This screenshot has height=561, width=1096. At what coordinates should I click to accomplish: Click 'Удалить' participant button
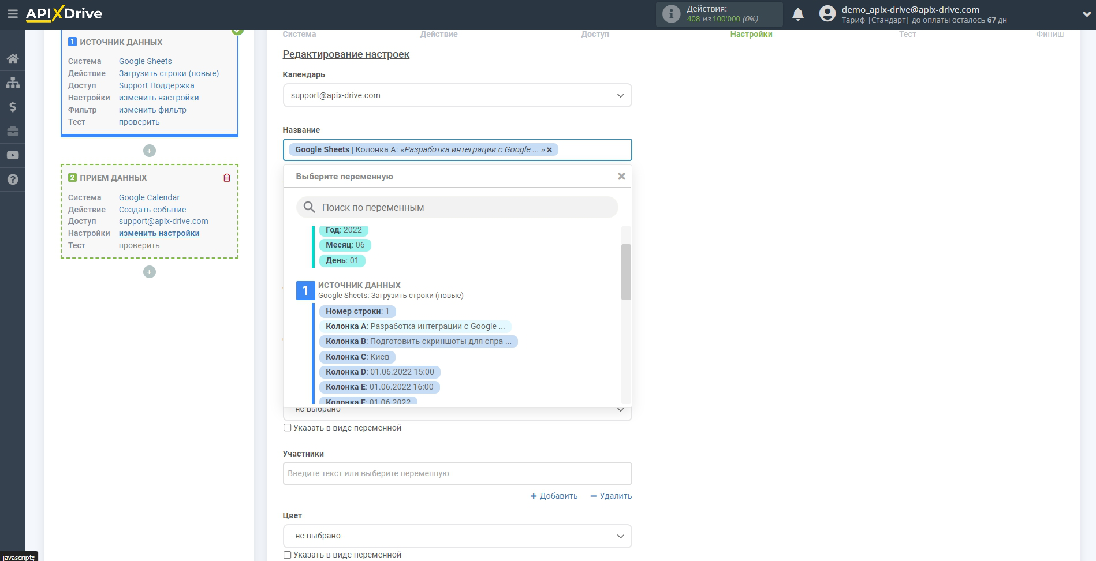pos(611,496)
